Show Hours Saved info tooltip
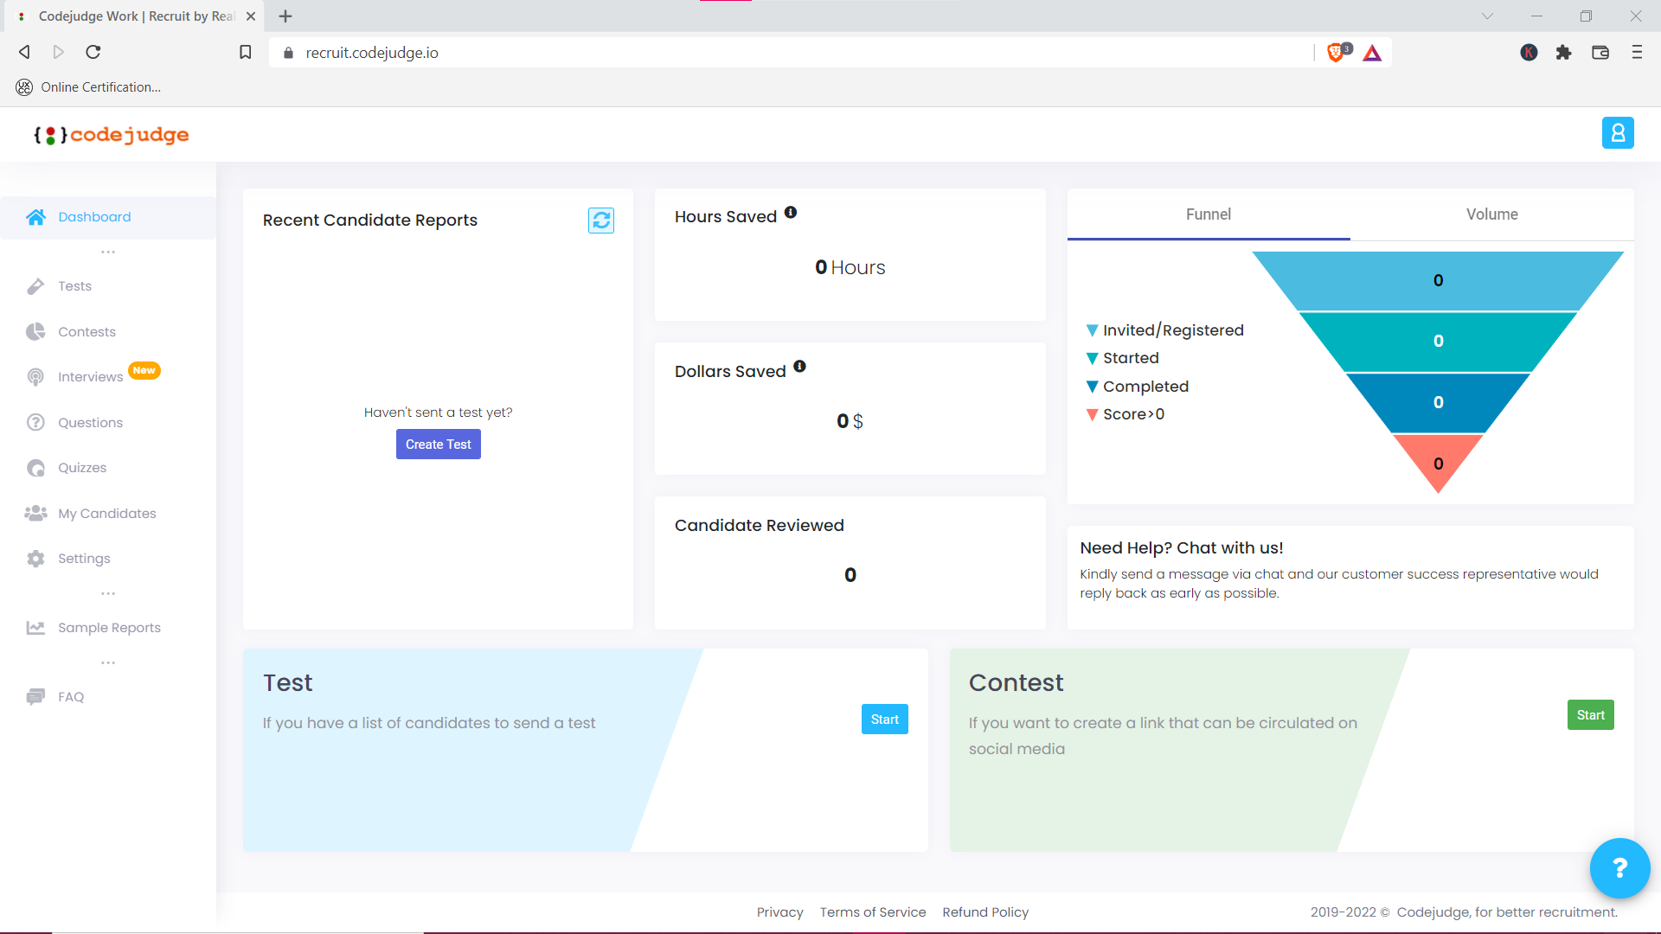 791,212
